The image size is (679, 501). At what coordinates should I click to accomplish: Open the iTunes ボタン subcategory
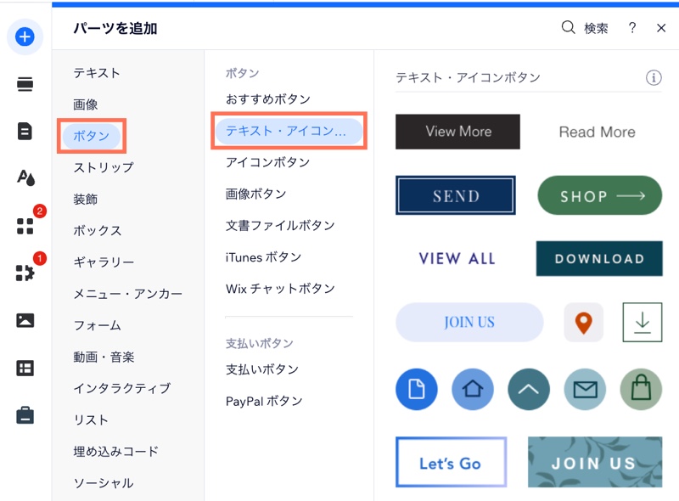pos(263,257)
